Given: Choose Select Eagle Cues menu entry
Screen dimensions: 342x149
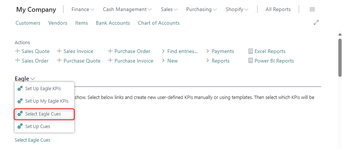Looking at the screenshot, I should [x=43, y=114].
